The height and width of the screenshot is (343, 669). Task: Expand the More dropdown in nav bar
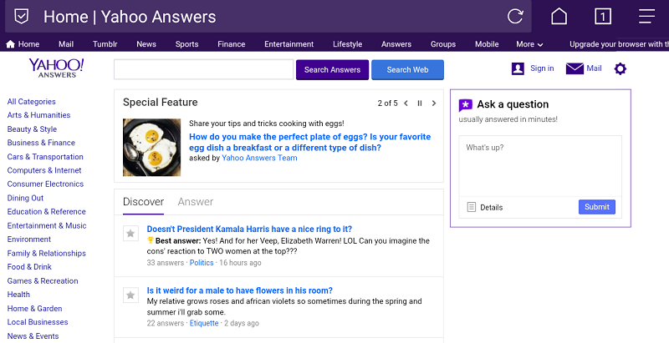[529, 44]
